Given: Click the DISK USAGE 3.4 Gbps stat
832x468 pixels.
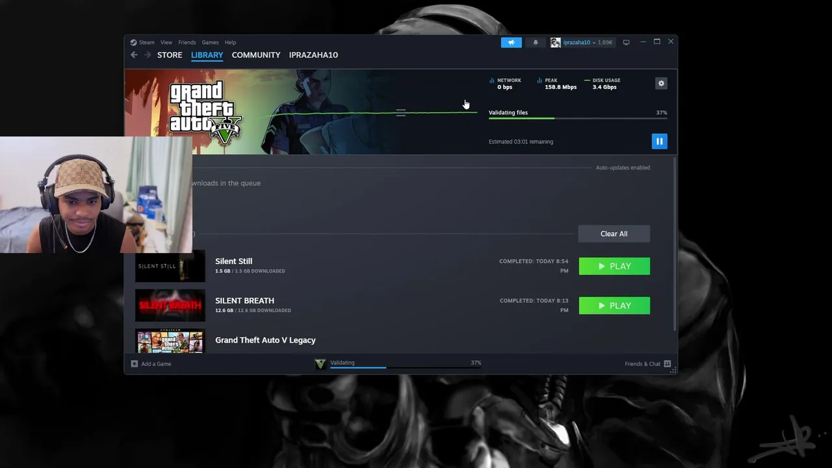Looking at the screenshot, I should [x=602, y=84].
